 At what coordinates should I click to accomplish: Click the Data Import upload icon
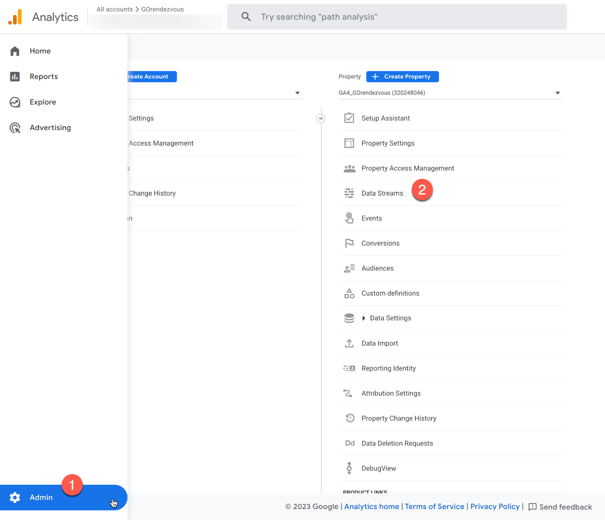pyautogui.click(x=349, y=344)
